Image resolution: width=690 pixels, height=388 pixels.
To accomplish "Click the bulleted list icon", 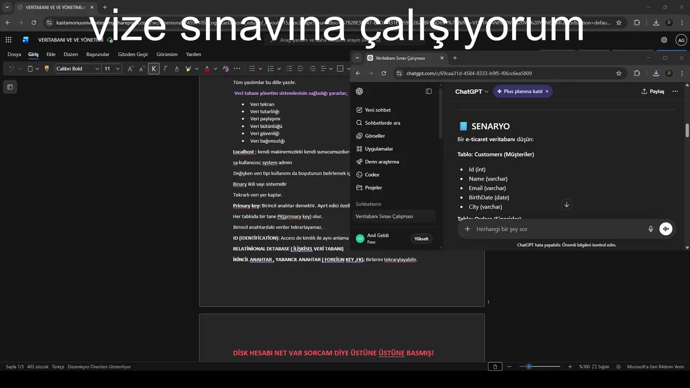I will (252, 68).
